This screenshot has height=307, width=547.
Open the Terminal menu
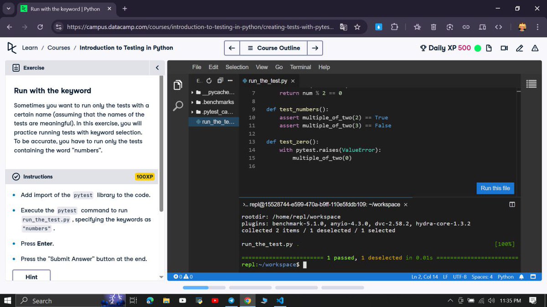point(300,67)
